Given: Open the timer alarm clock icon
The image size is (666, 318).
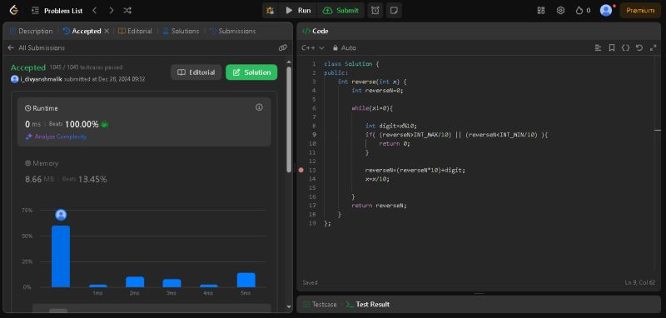Looking at the screenshot, I should [375, 11].
